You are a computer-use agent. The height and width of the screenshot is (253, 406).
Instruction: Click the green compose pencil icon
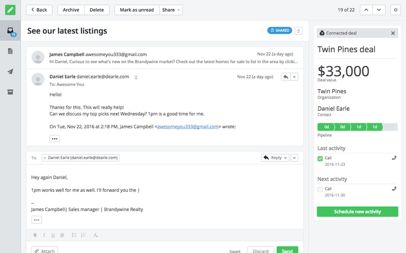tap(10, 10)
